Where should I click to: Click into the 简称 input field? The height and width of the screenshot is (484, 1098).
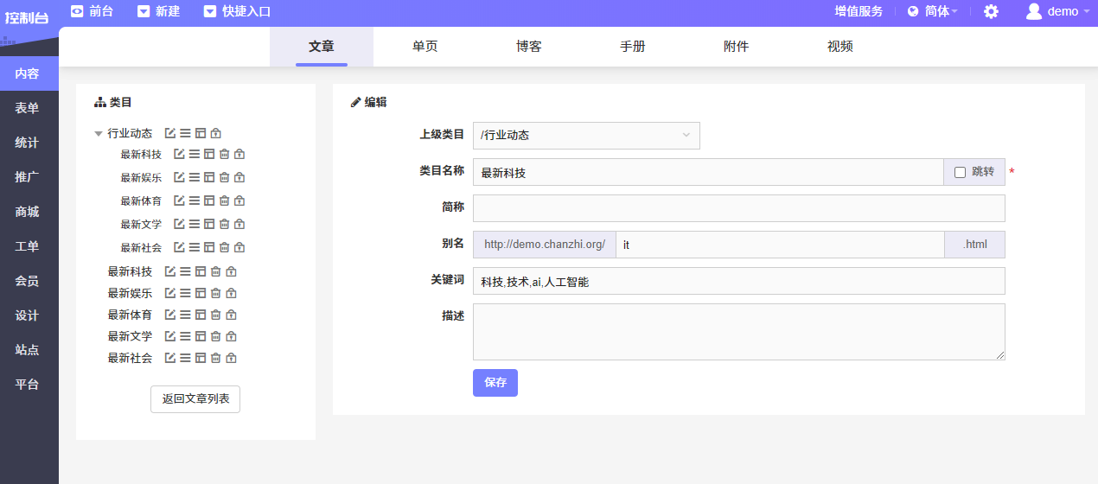click(738, 208)
